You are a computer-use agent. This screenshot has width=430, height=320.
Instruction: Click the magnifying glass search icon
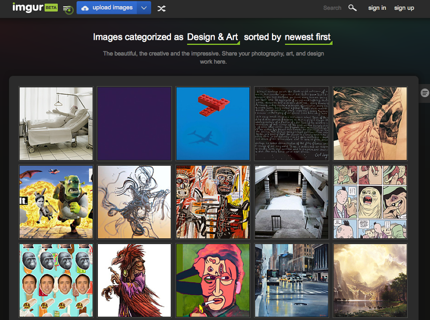click(352, 8)
